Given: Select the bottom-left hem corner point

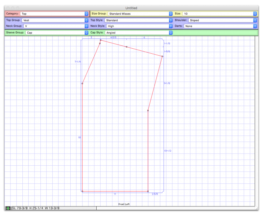Looking at the screenshot, I should click(82, 191).
